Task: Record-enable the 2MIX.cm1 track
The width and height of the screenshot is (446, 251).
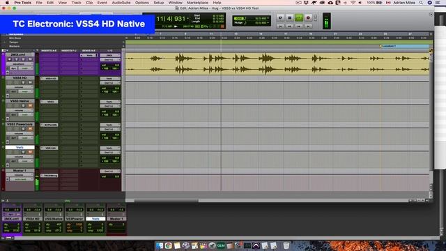Action: tap(10, 59)
